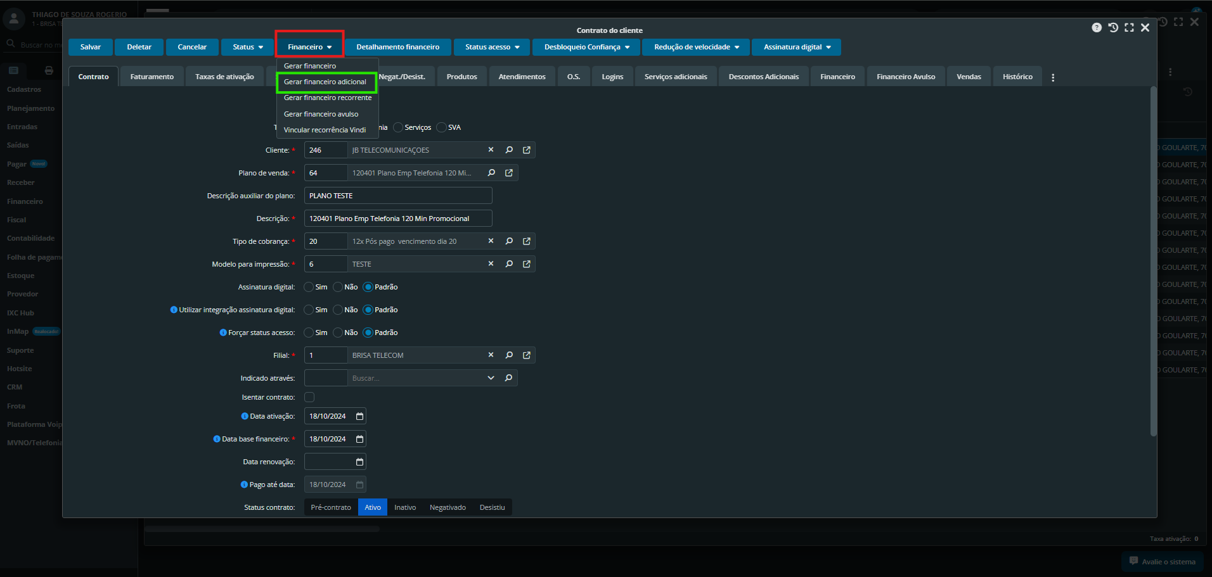The image size is (1212, 577).
Task: Choose Gerar financeiro adicional menu entry
Action: point(325,82)
